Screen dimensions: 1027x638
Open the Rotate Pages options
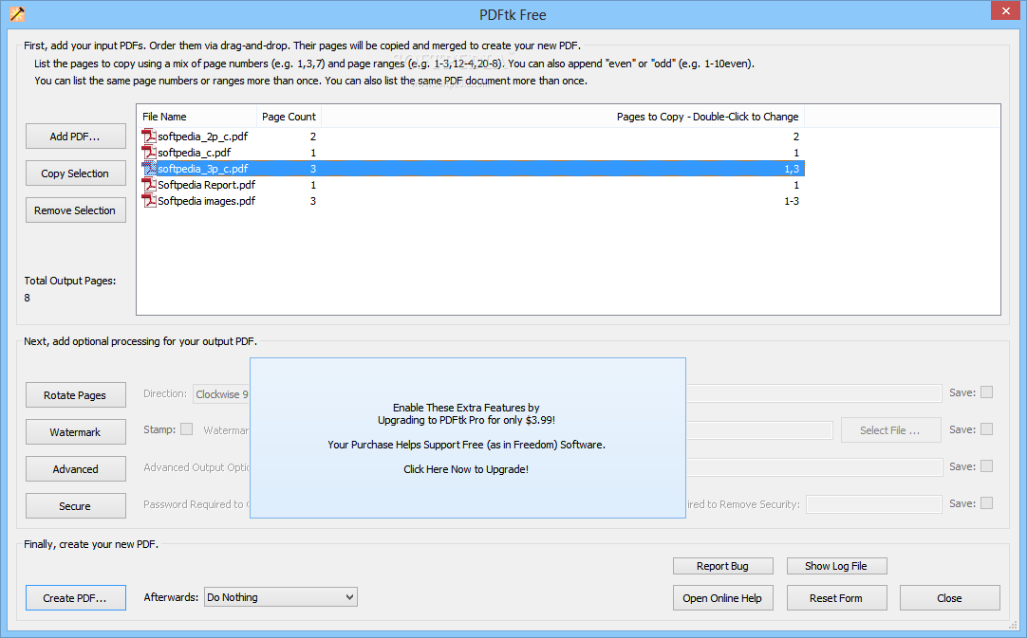tap(75, 395)
